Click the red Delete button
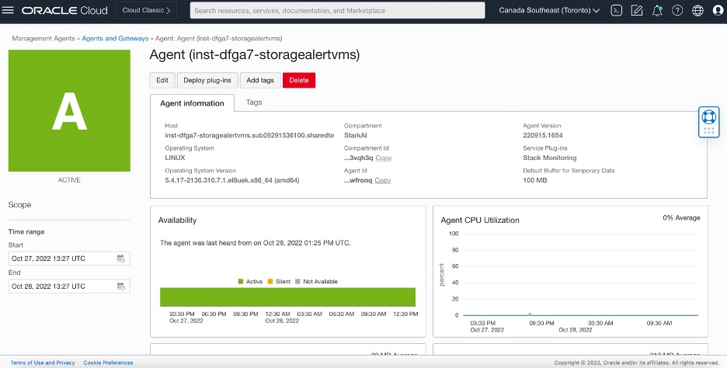Viewport: 727px width, 368px height. coord(299,80)
